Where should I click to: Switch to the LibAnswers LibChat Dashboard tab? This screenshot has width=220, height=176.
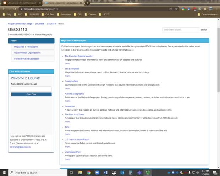point(22,3)
